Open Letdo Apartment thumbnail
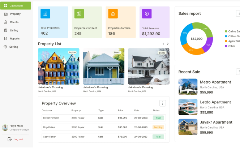This screenshot has width=240, height=150. tap(188, 107)
